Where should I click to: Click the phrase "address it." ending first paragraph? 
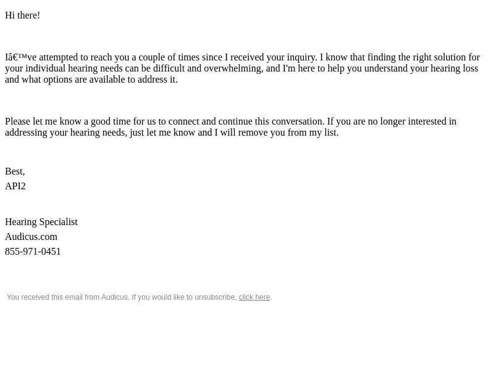click(x=157, y=80)
